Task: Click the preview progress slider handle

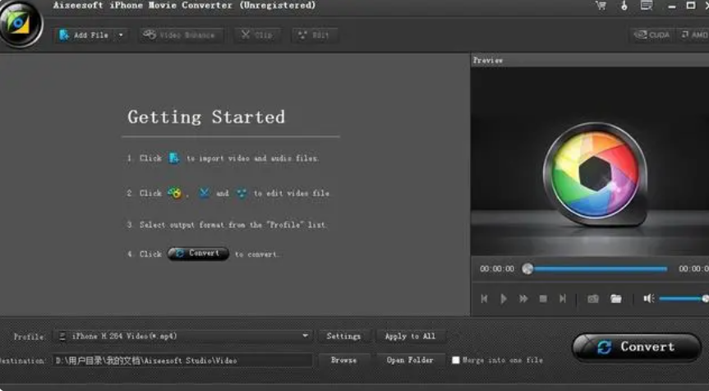Action: 527,269
